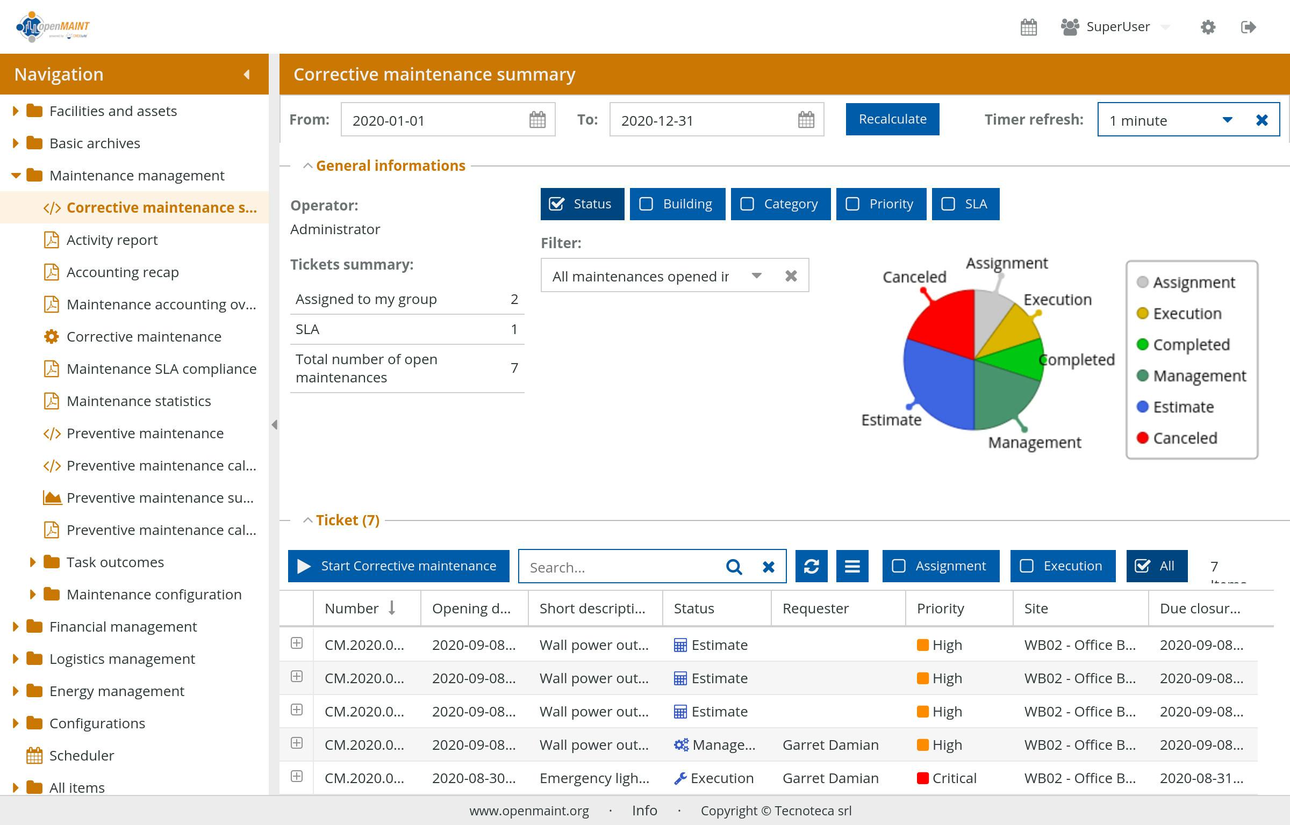Click the Recalculate button
This screenshot has height=825, width=1290.
(892, 119)
